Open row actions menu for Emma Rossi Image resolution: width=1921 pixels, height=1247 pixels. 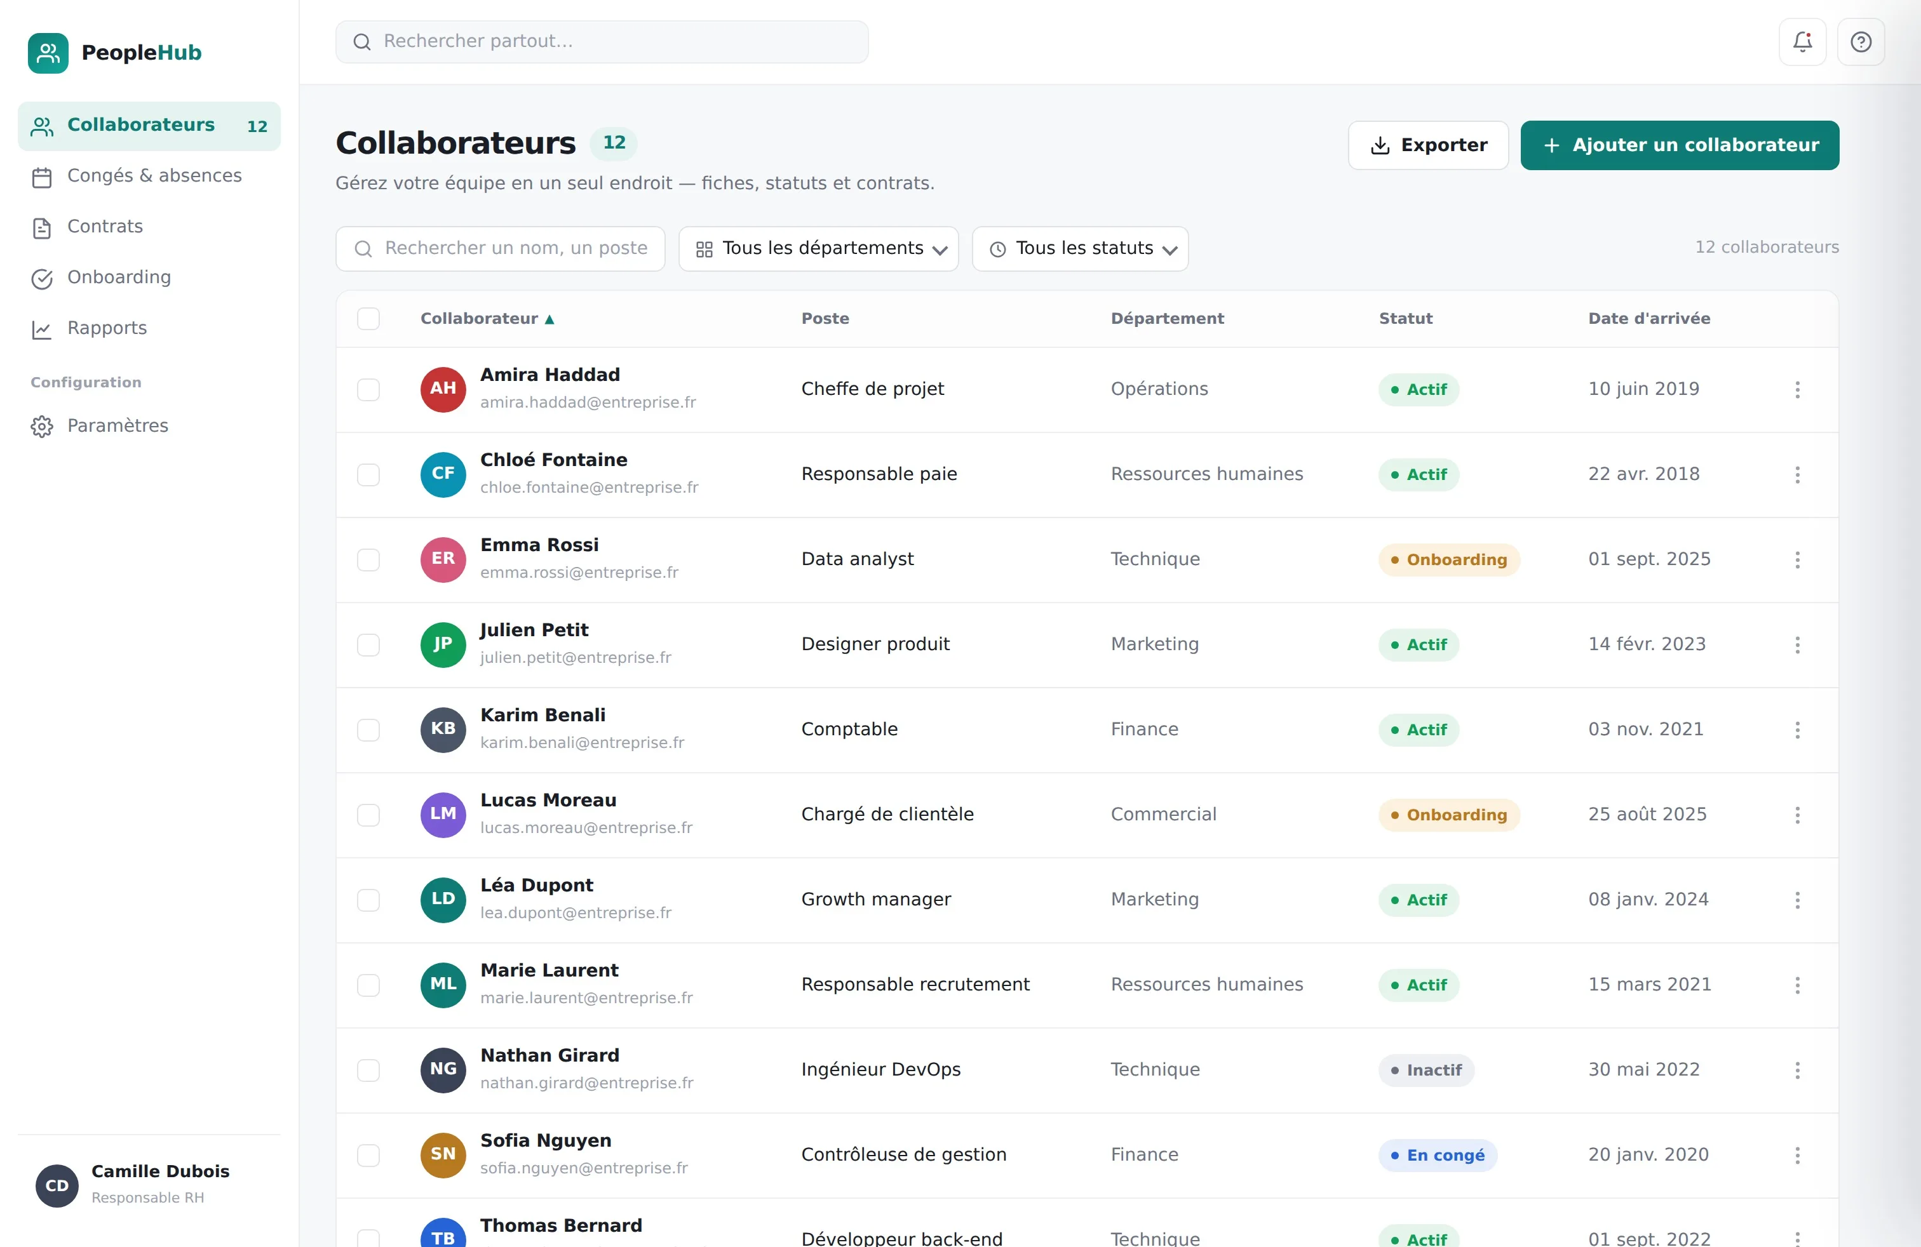[1796, 560]
